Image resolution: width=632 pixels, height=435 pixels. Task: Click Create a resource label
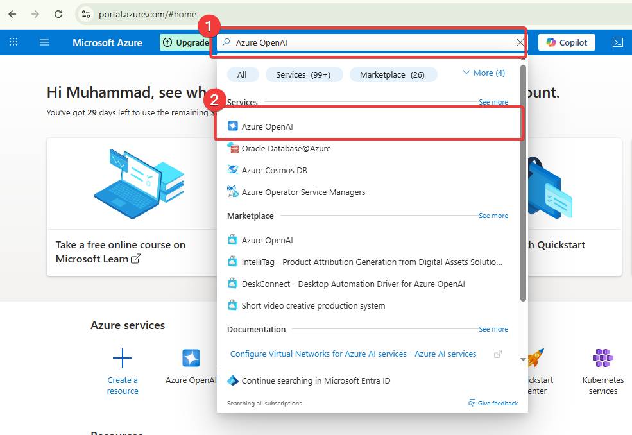tap(123, 386)
